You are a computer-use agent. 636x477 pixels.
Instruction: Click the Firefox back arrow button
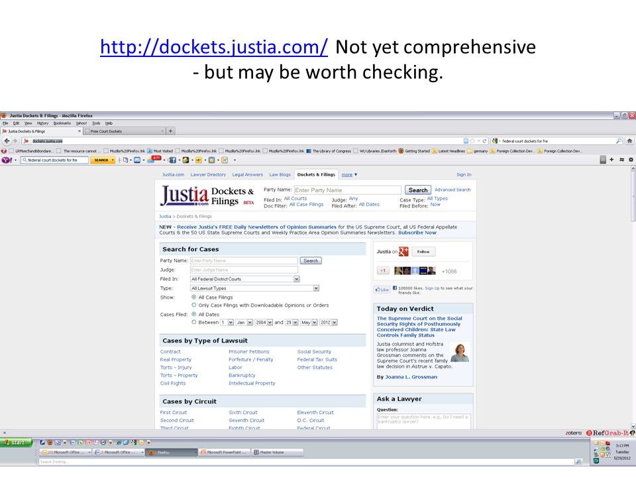pyautogui.click(x=7, y=140)
